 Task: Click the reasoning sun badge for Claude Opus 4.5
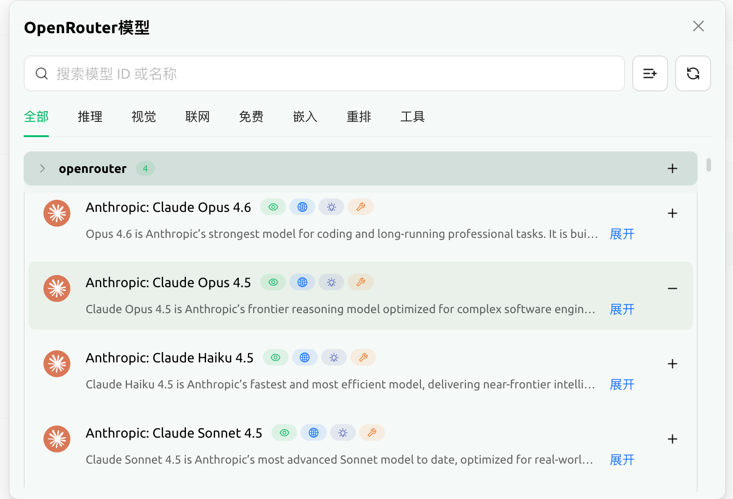[332, 282]
